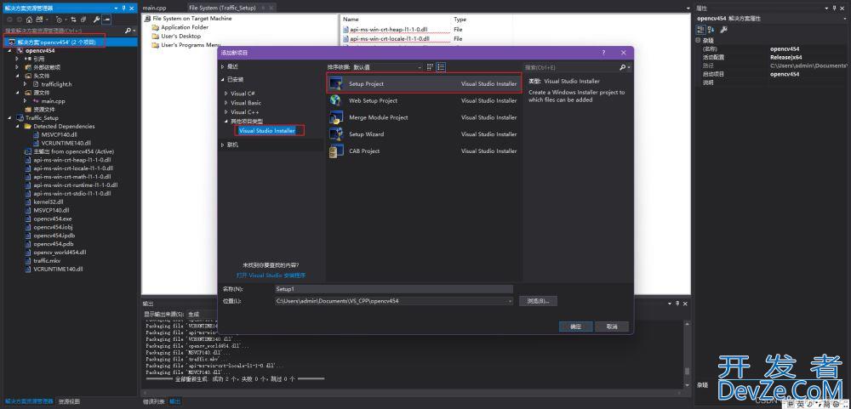Switch to Error List tab at bottom
This screenshot has width=851, height=409.
[153, 401]
